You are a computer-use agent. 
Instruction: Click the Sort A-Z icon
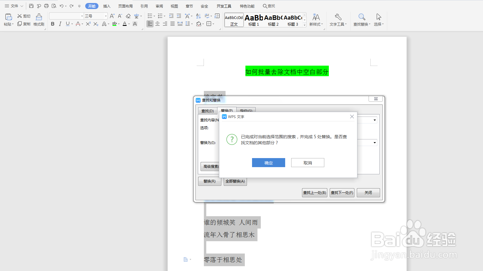pyautogui.click(x=198, y=16)
